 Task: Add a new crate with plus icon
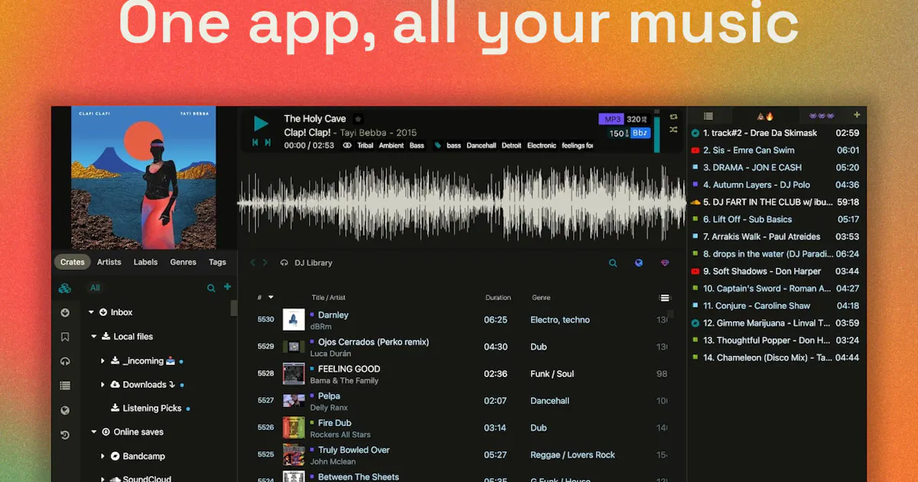(227, 287)
